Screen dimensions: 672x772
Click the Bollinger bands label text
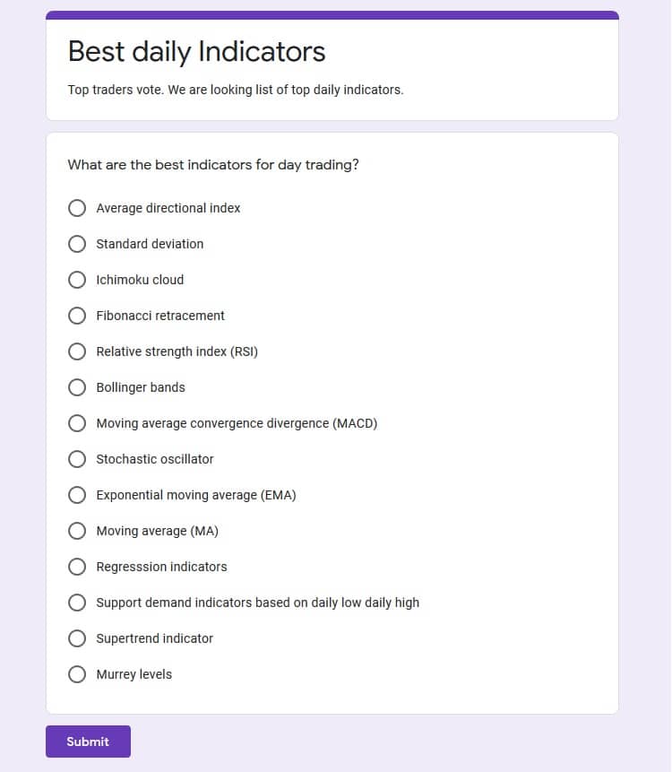[141, 387]
